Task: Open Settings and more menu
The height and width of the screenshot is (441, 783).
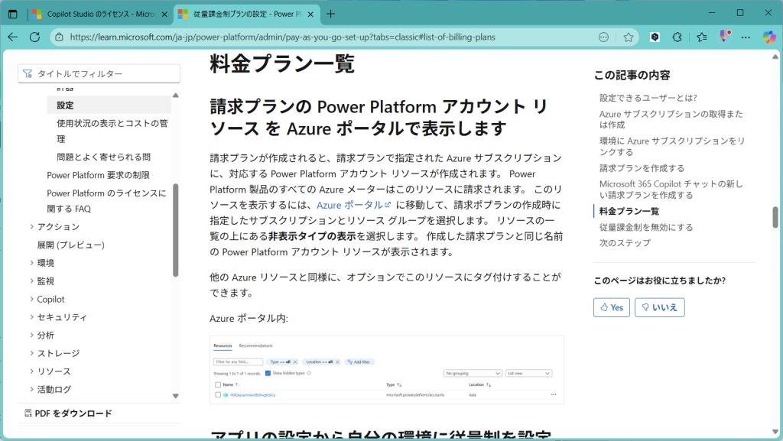Action: coord(746,37)
